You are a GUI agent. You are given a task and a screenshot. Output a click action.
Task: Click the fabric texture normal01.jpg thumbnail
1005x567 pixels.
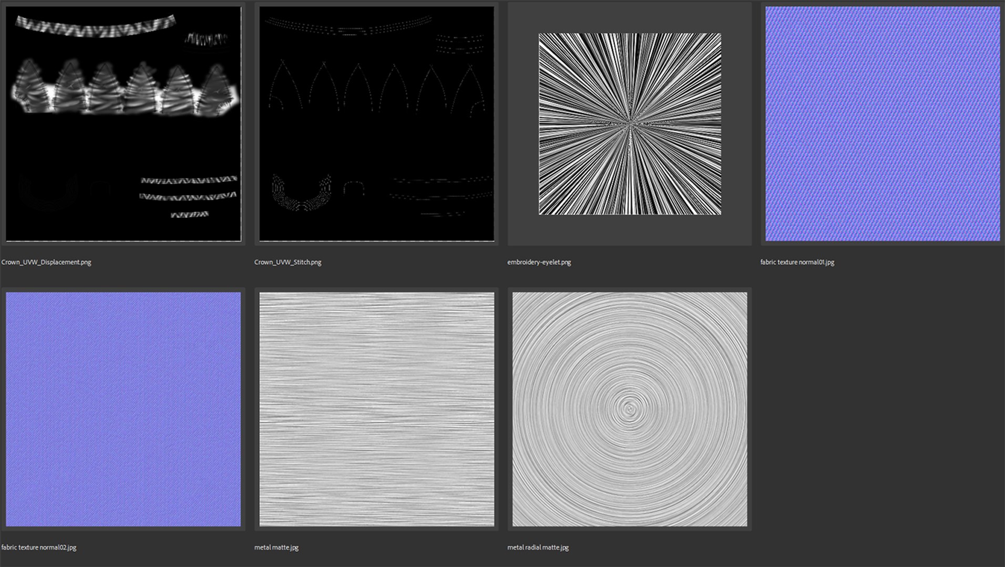pos(883,124)
